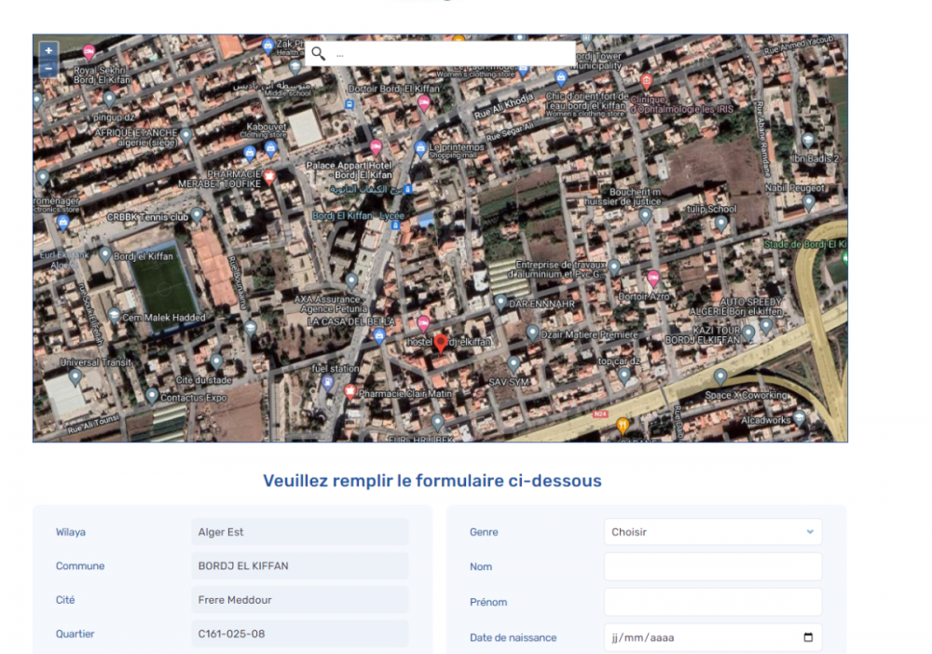Click the Wilaya field showing Alger Est
The height and width of the screenshot is (654, 932).
(x=299, y=532)
